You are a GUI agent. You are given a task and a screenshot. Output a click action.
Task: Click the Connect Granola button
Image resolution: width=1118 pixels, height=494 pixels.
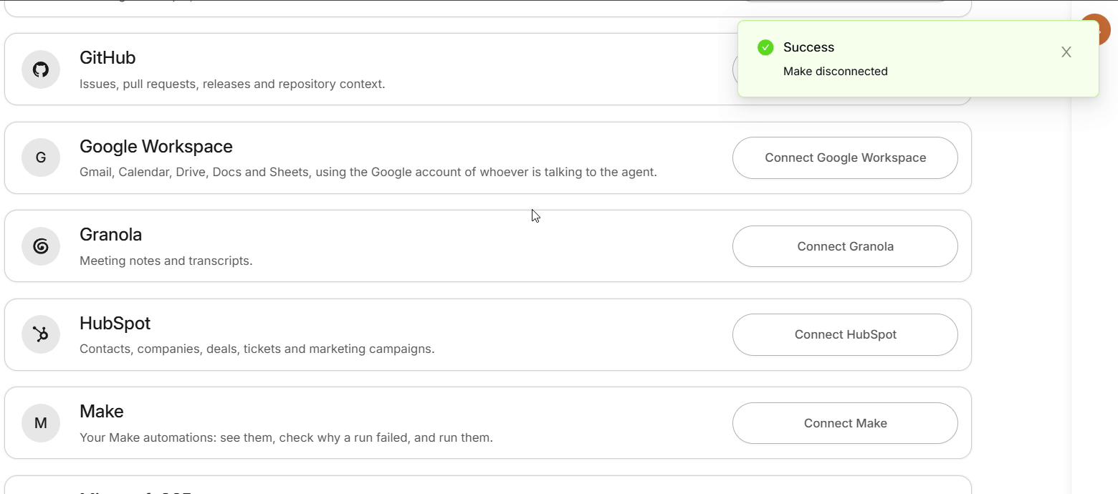tap(845, 246)
